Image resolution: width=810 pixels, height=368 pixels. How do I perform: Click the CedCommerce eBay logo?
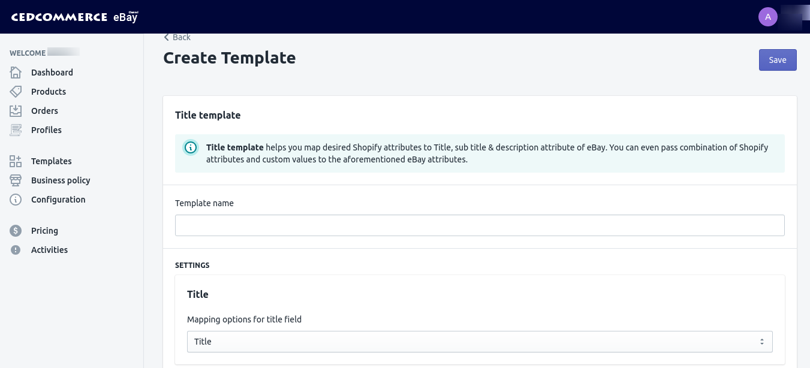point(74,17)
